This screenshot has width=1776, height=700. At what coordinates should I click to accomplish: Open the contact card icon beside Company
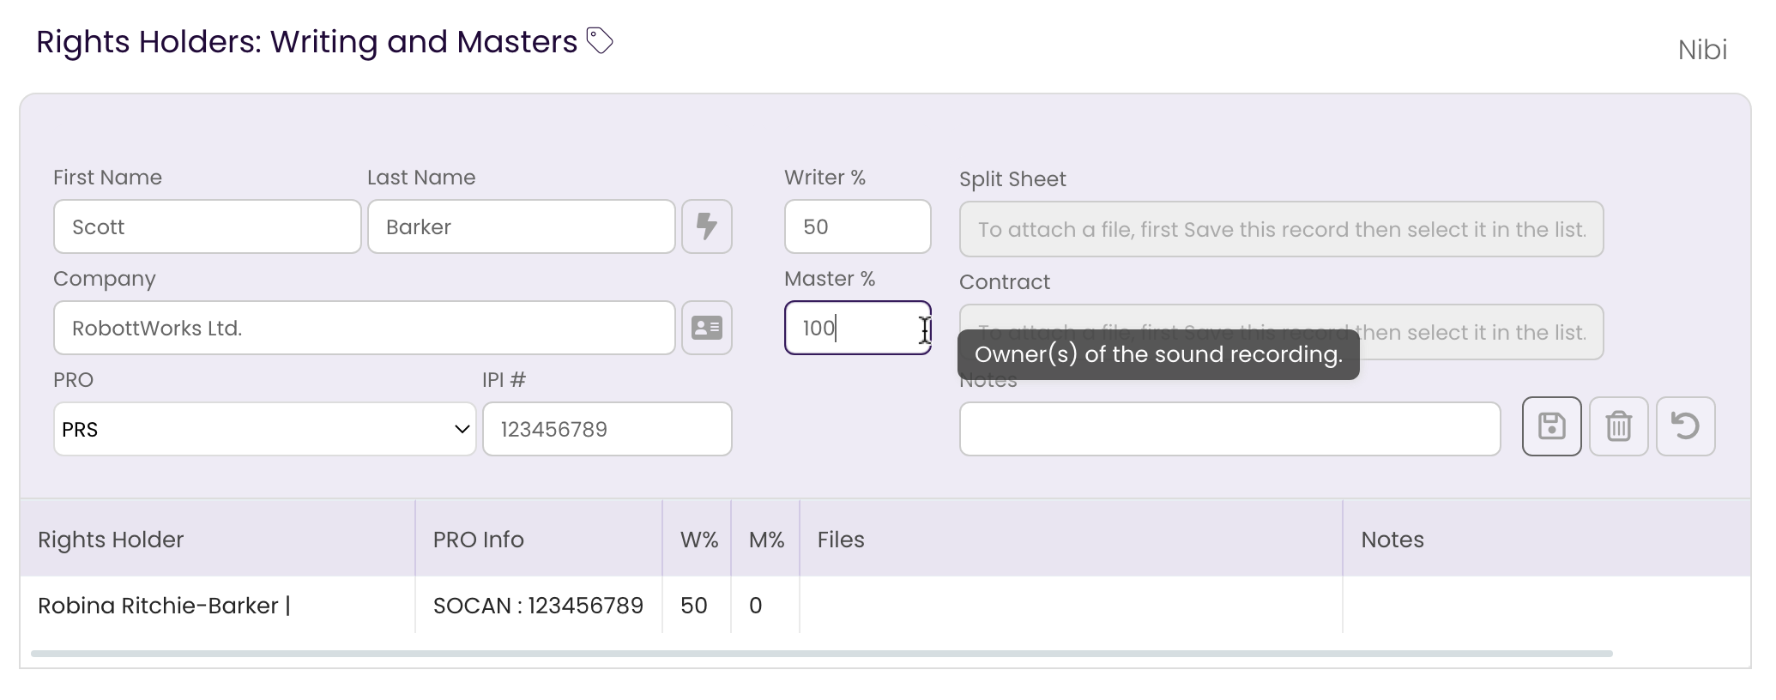click(707, 328)
